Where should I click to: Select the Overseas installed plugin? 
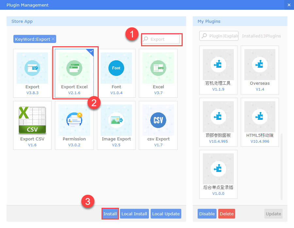tap(260, 64)
